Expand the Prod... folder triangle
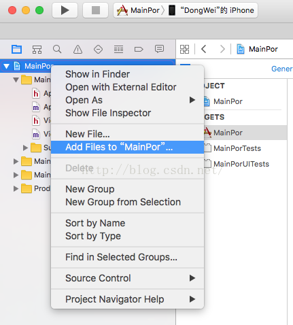This screenshot has width=293, height=325. (16, 188)
